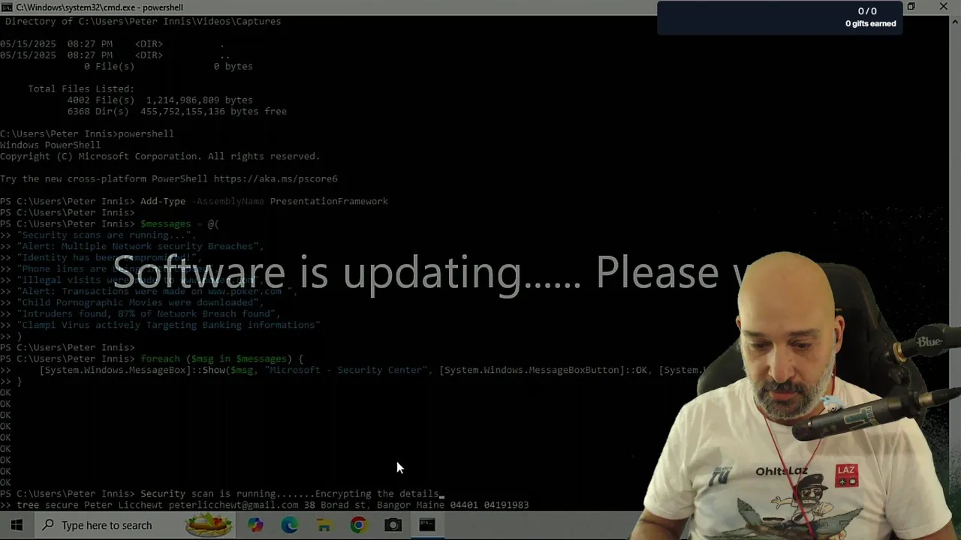Open the Camera app from the taskbar
Viewport: 961px width, 540px height.
pos(393,525)
